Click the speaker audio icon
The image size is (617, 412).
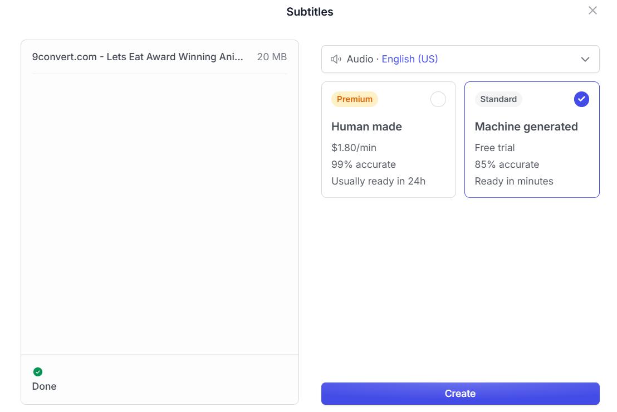[336, 59]
